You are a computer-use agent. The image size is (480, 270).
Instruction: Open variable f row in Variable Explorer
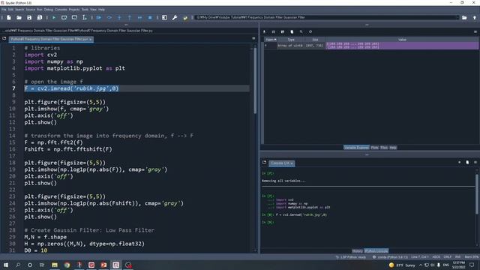tap(371, 46)
